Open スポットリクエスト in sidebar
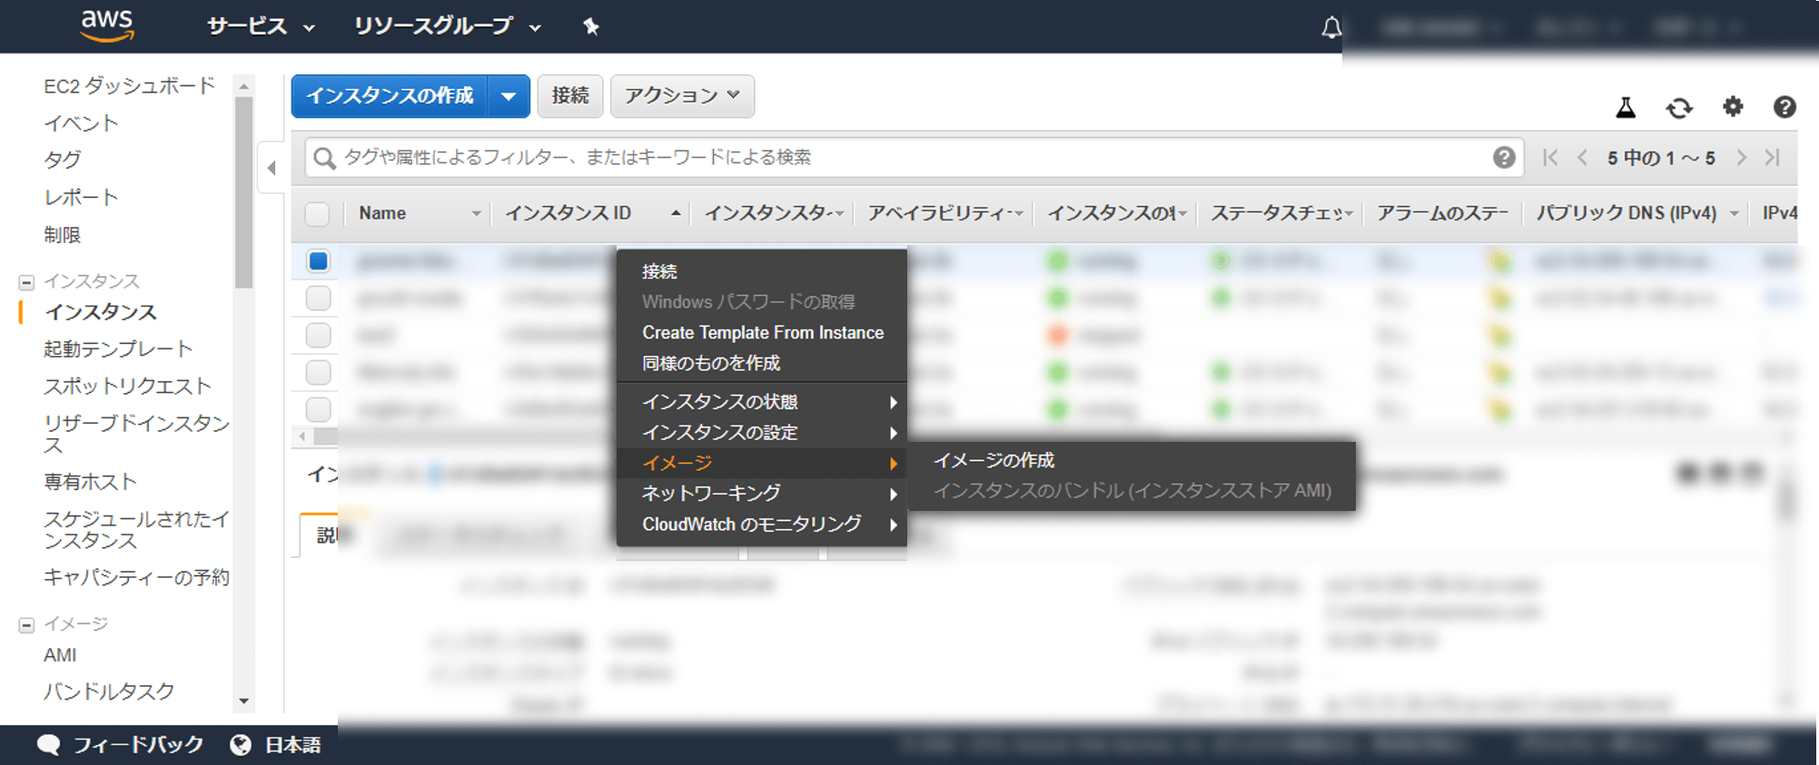The image size is (1819, 765). coord(127,387)
